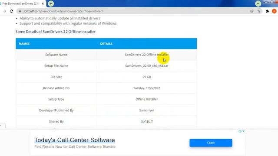Select the Sunday, 1/30/2022 date
Screen dimensions: 278x156
coord(147,88)
